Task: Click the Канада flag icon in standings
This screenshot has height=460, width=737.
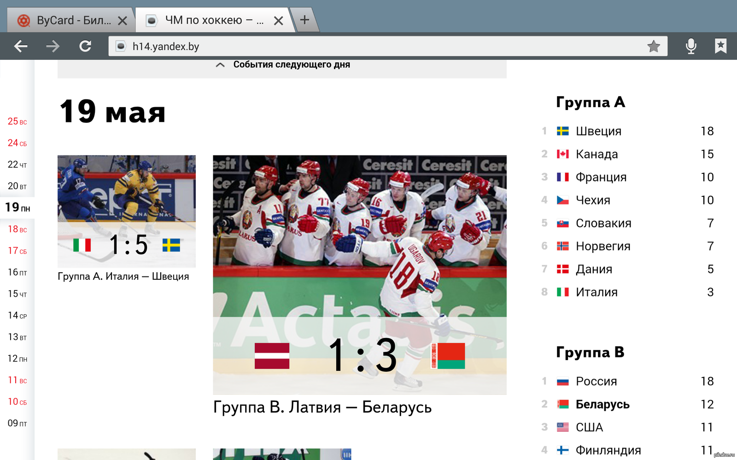Action: pos(562,154)
